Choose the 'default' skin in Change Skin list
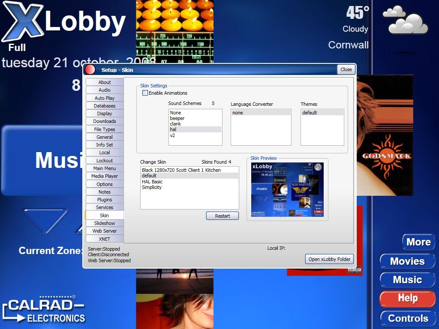Image resolution: width=439 pixels, height=329 pixels. point(189,175)
